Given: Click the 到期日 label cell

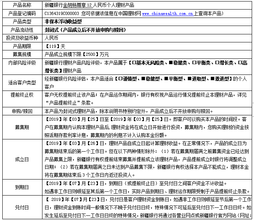Looking at the screenshot, I should 22,187.
